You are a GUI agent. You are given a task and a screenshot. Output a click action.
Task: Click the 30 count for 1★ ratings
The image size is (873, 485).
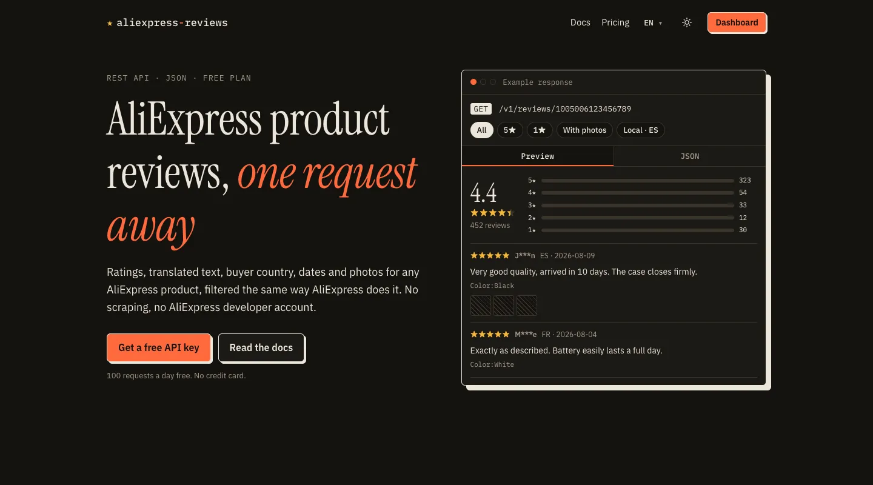[743, 230]
